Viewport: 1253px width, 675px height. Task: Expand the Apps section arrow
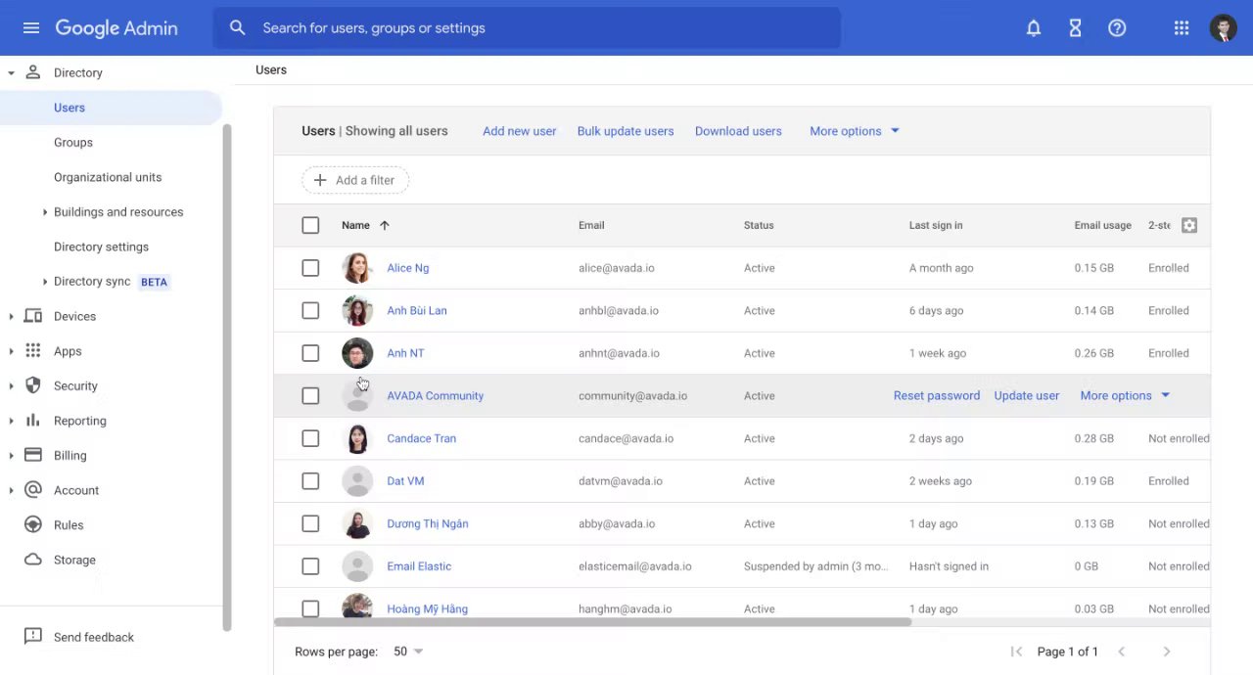[11, 351]
